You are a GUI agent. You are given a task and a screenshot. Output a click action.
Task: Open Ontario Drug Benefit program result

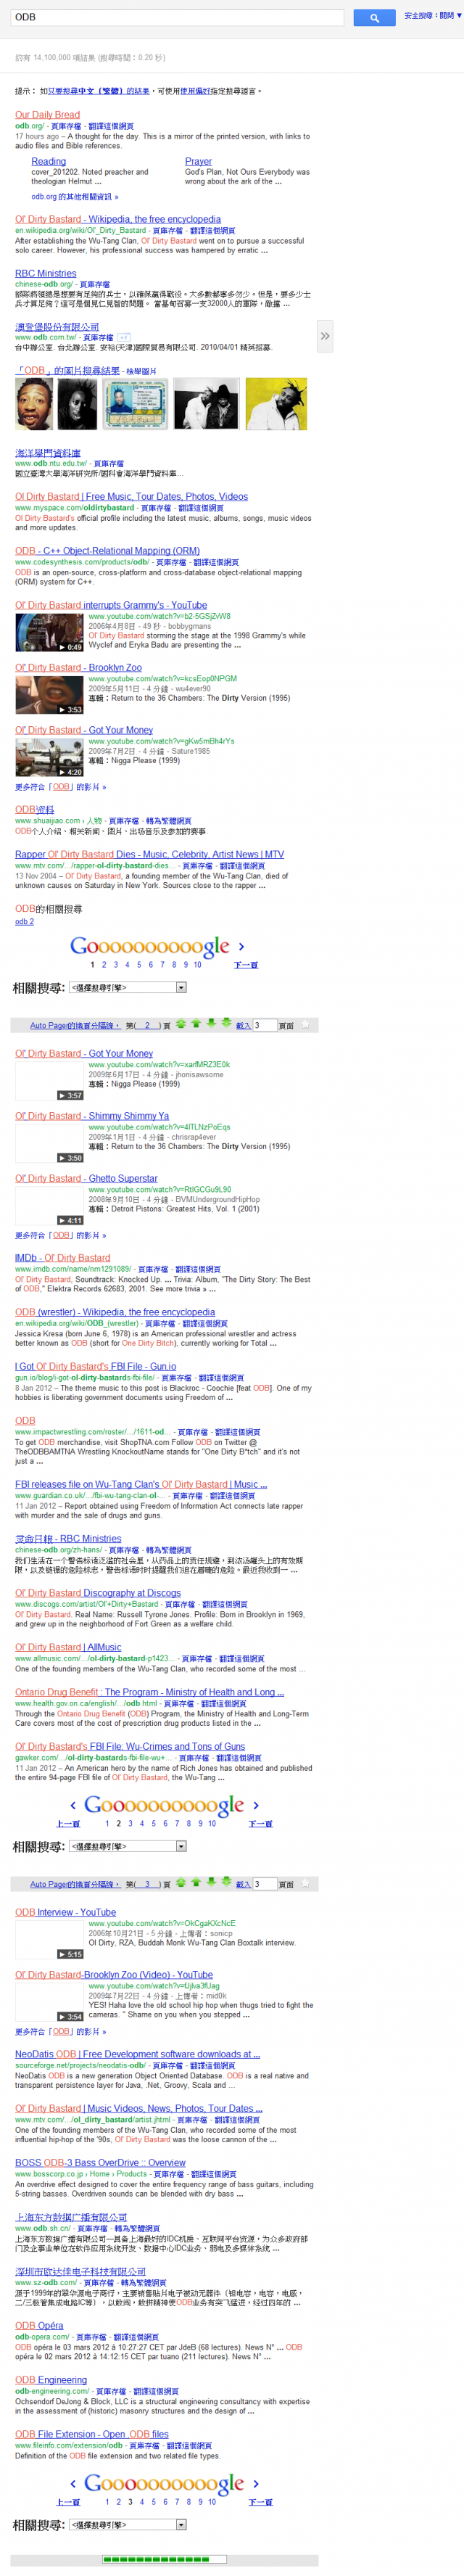tap(149, 1692)
